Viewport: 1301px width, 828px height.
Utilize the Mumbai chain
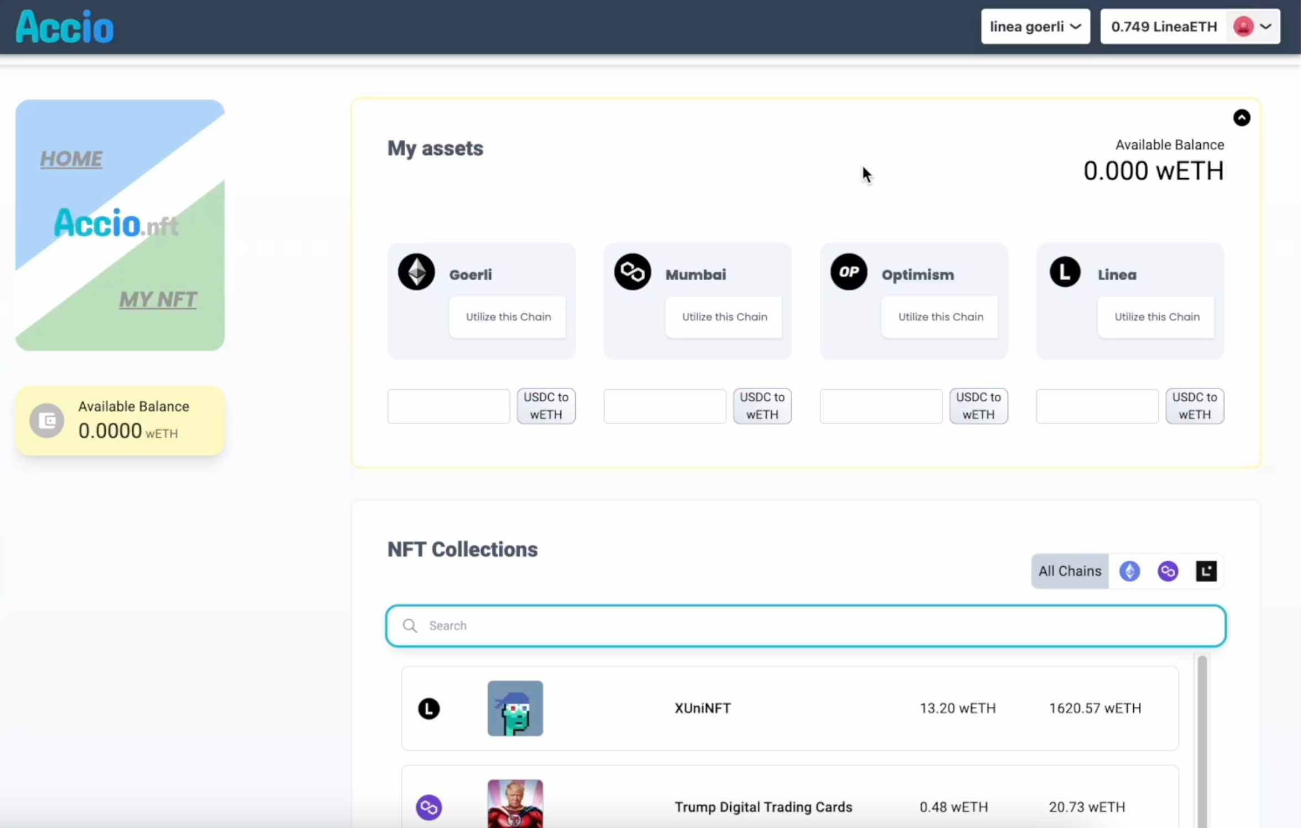tap(724, 317)
